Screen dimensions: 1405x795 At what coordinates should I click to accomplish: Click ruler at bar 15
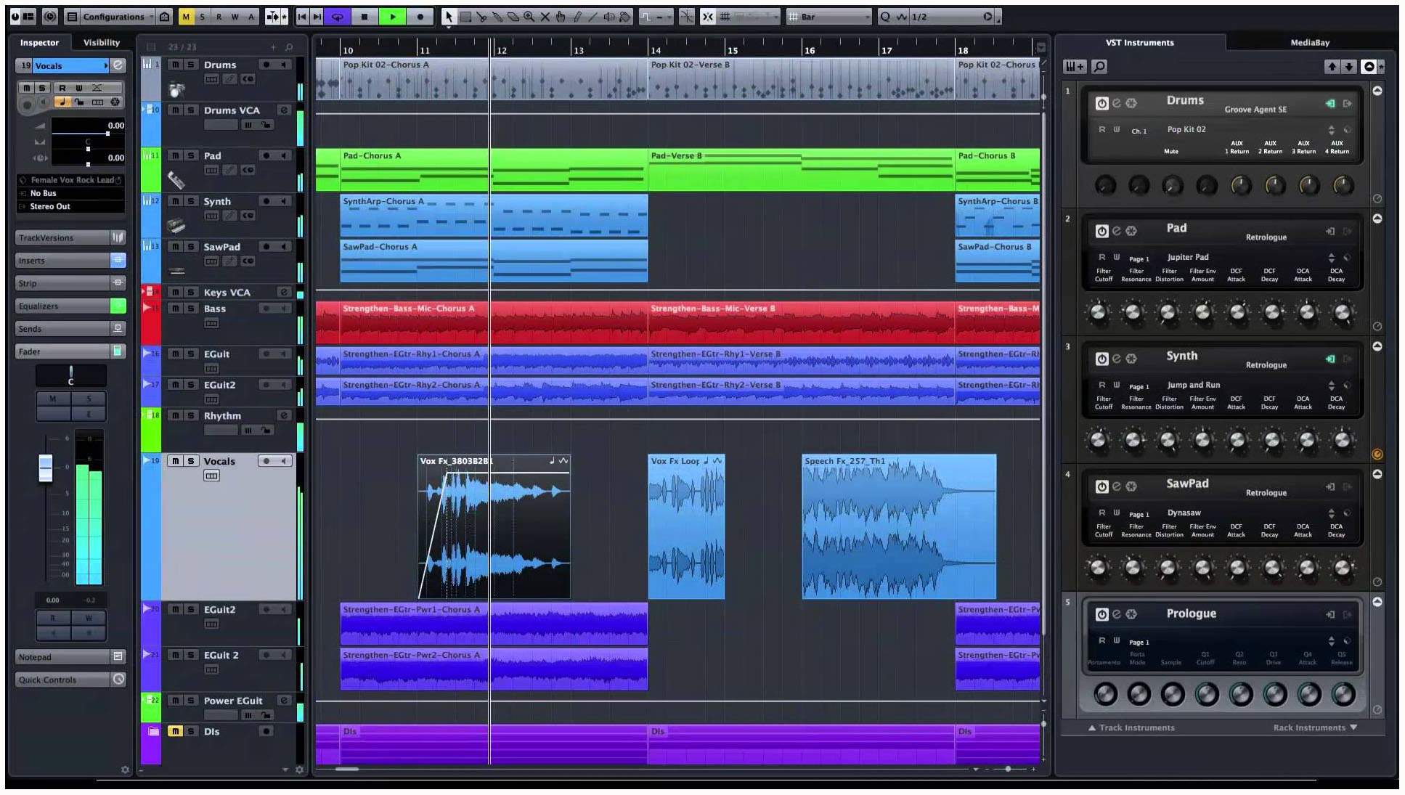coord(733,50)
